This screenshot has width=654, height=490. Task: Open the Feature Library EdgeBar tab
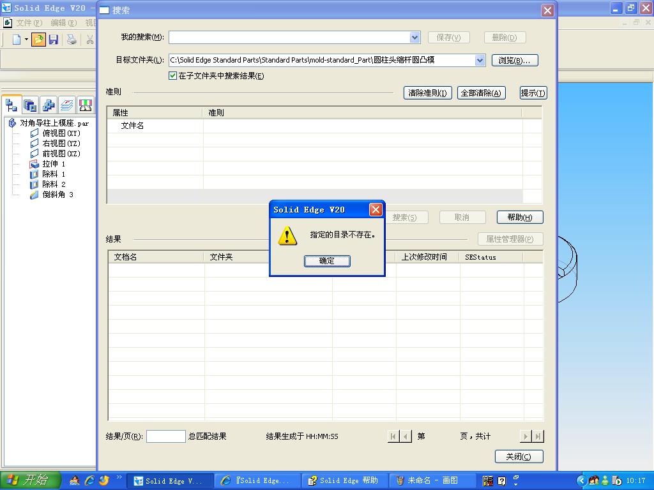tap(30, 105)
